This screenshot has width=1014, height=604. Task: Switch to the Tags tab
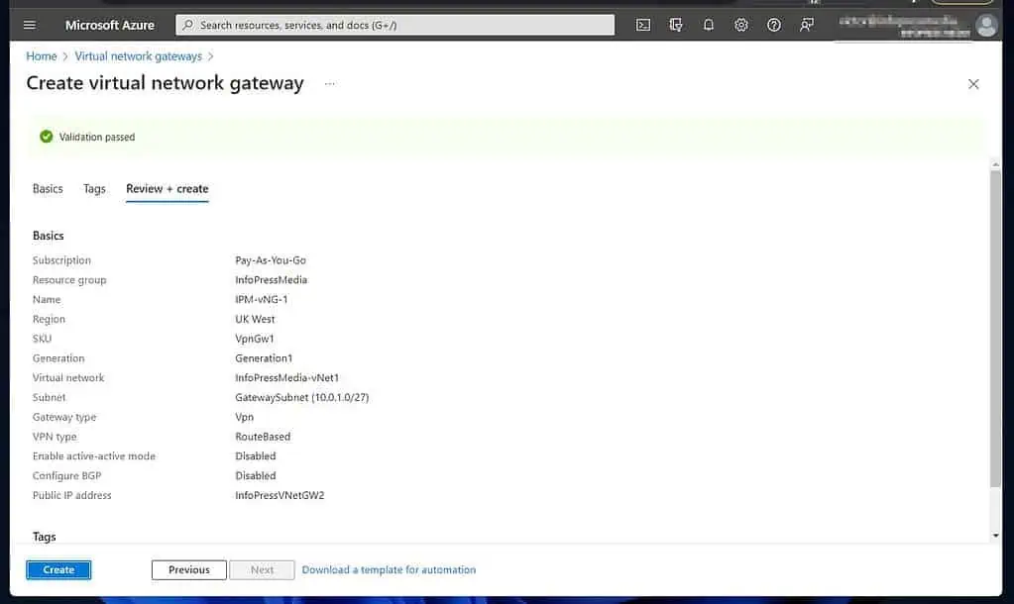94,188
